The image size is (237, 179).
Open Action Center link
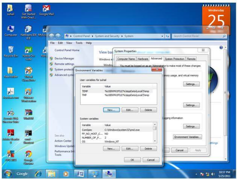click(x=63, y=141)
